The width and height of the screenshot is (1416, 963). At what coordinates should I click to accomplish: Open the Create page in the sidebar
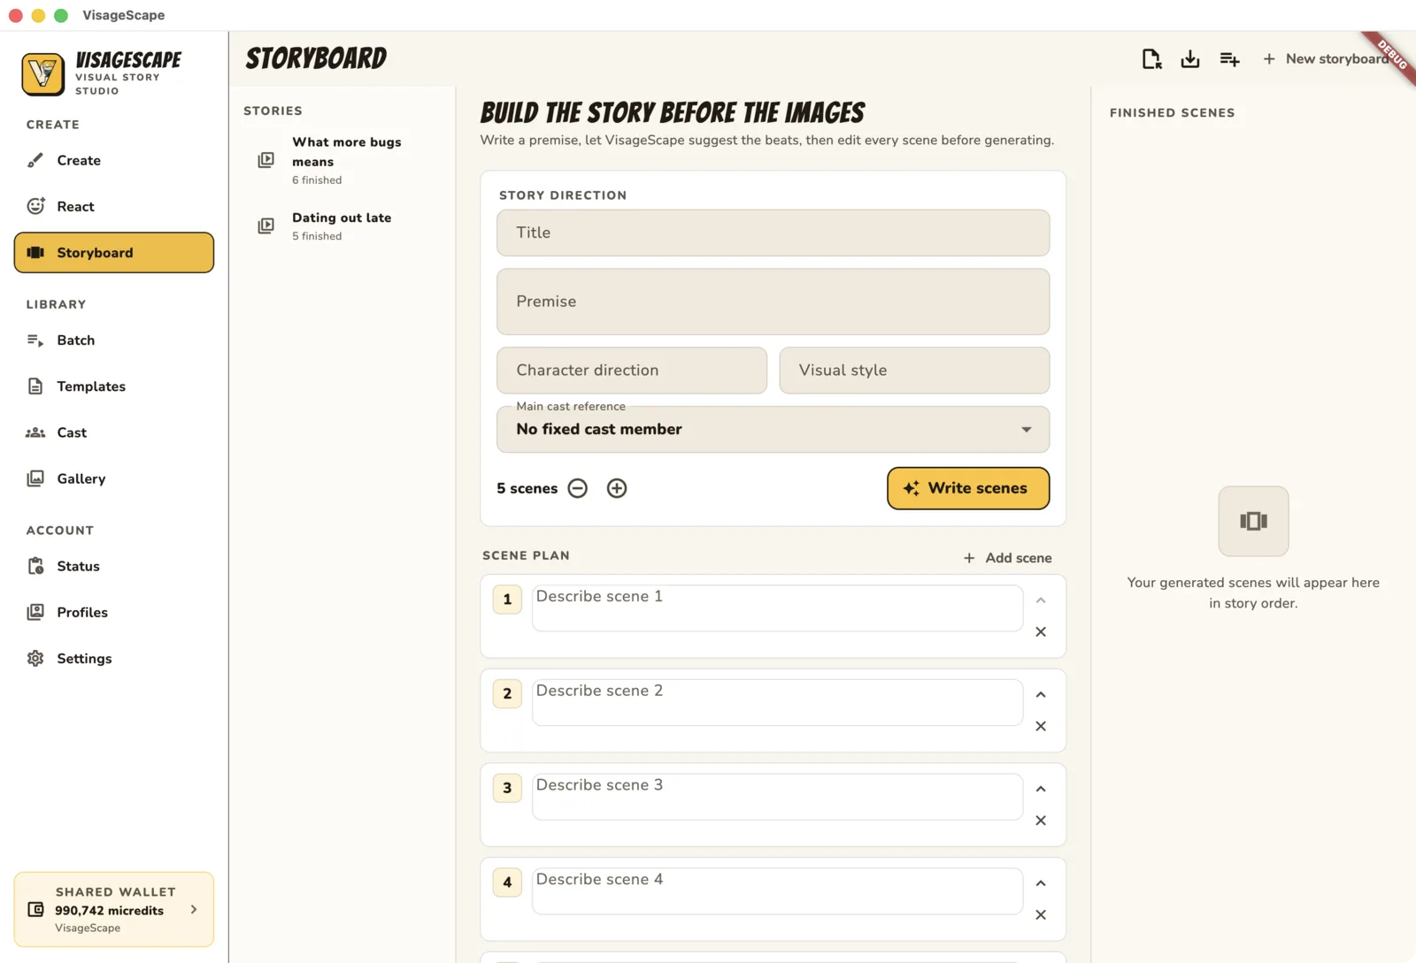(x=113, y=160)
